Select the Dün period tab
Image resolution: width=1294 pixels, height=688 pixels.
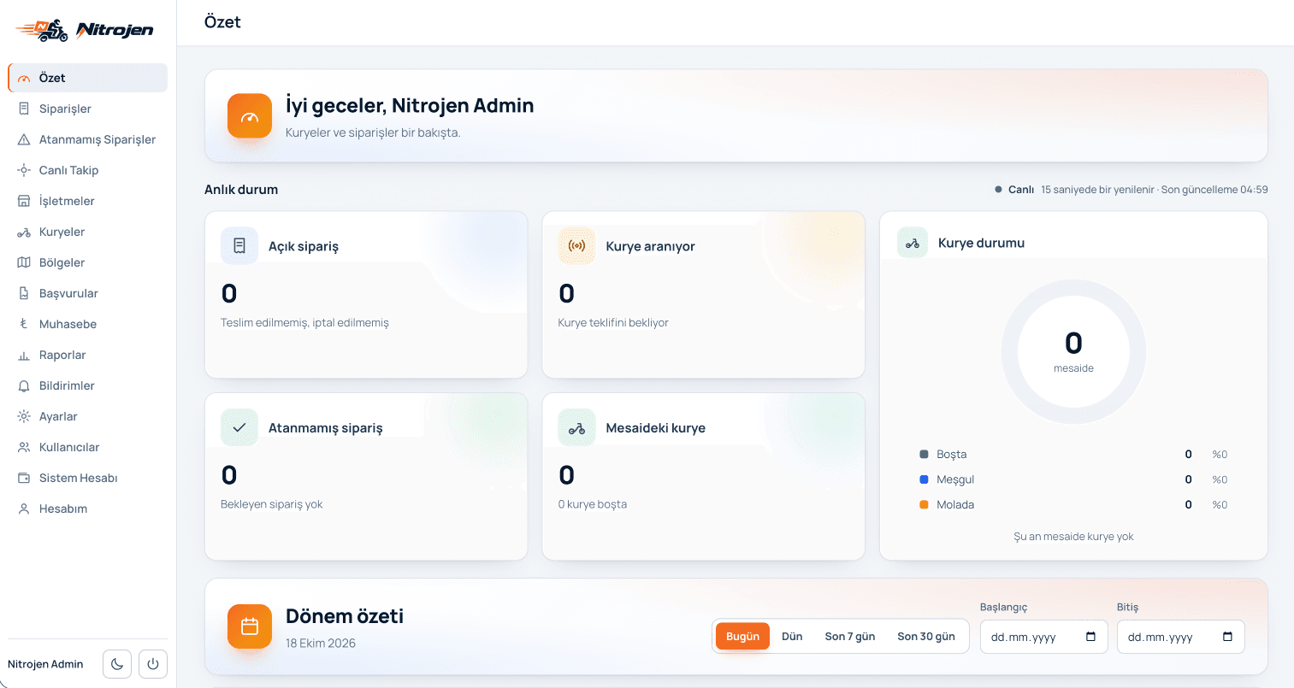pos(792,637)
